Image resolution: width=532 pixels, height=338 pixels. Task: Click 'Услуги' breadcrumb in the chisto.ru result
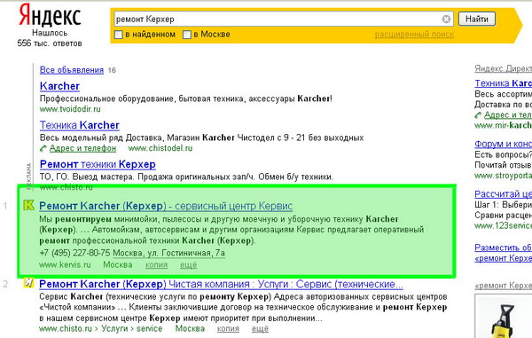(x=114, y=328)
